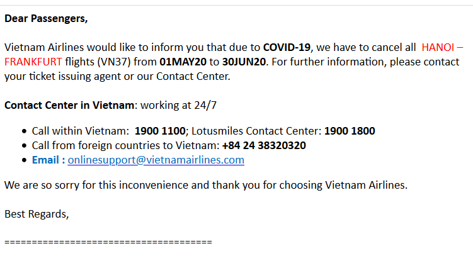Screen dimensions: 473x256
Task: Click the bold 'COVID-19' text
Action: point(287,47)
